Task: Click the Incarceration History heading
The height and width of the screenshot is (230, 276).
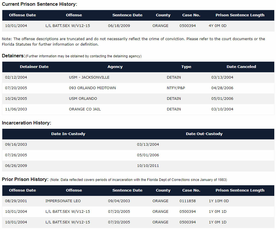Action: pyautogui.click(x=26, y=123)
